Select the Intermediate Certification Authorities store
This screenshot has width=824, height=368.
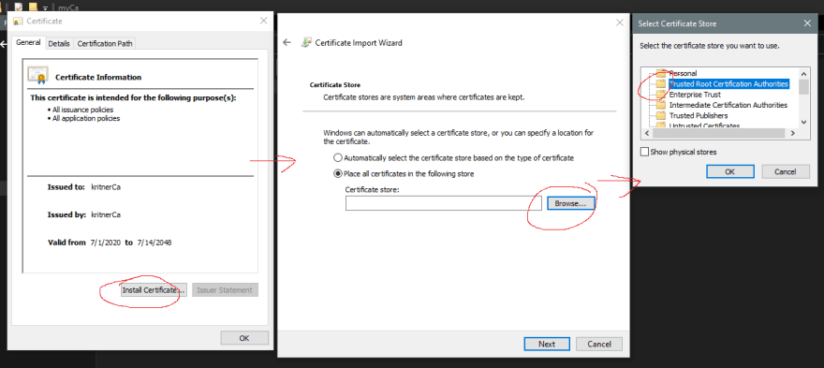(x=728, y=105)
